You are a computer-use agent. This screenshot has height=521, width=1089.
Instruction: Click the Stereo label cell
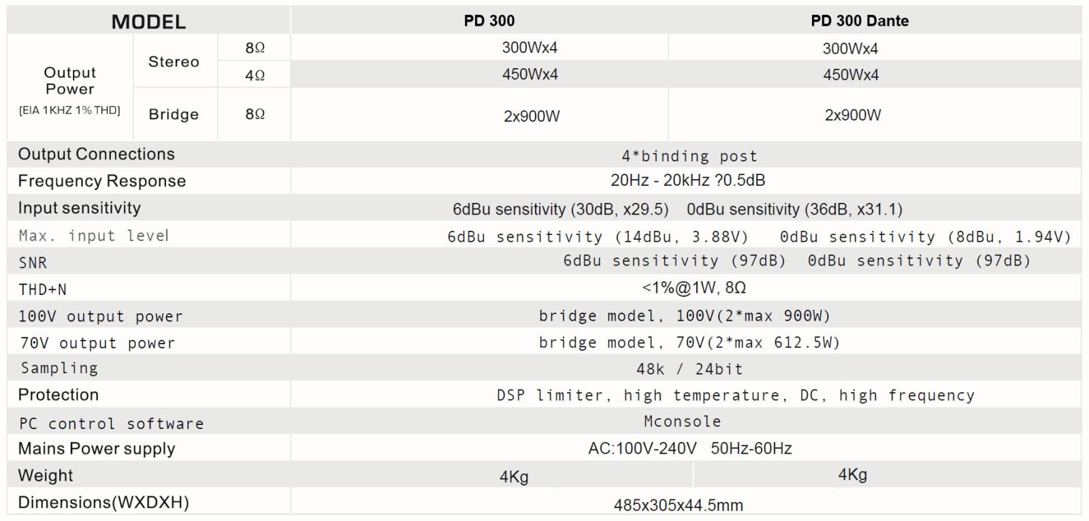tap(174, 62)
